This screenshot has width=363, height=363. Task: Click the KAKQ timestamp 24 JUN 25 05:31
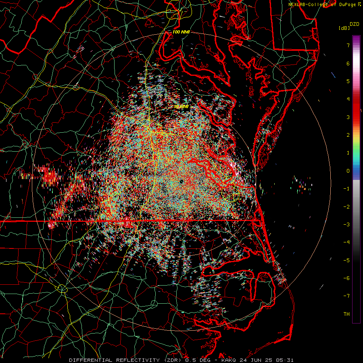click(257, 360)
